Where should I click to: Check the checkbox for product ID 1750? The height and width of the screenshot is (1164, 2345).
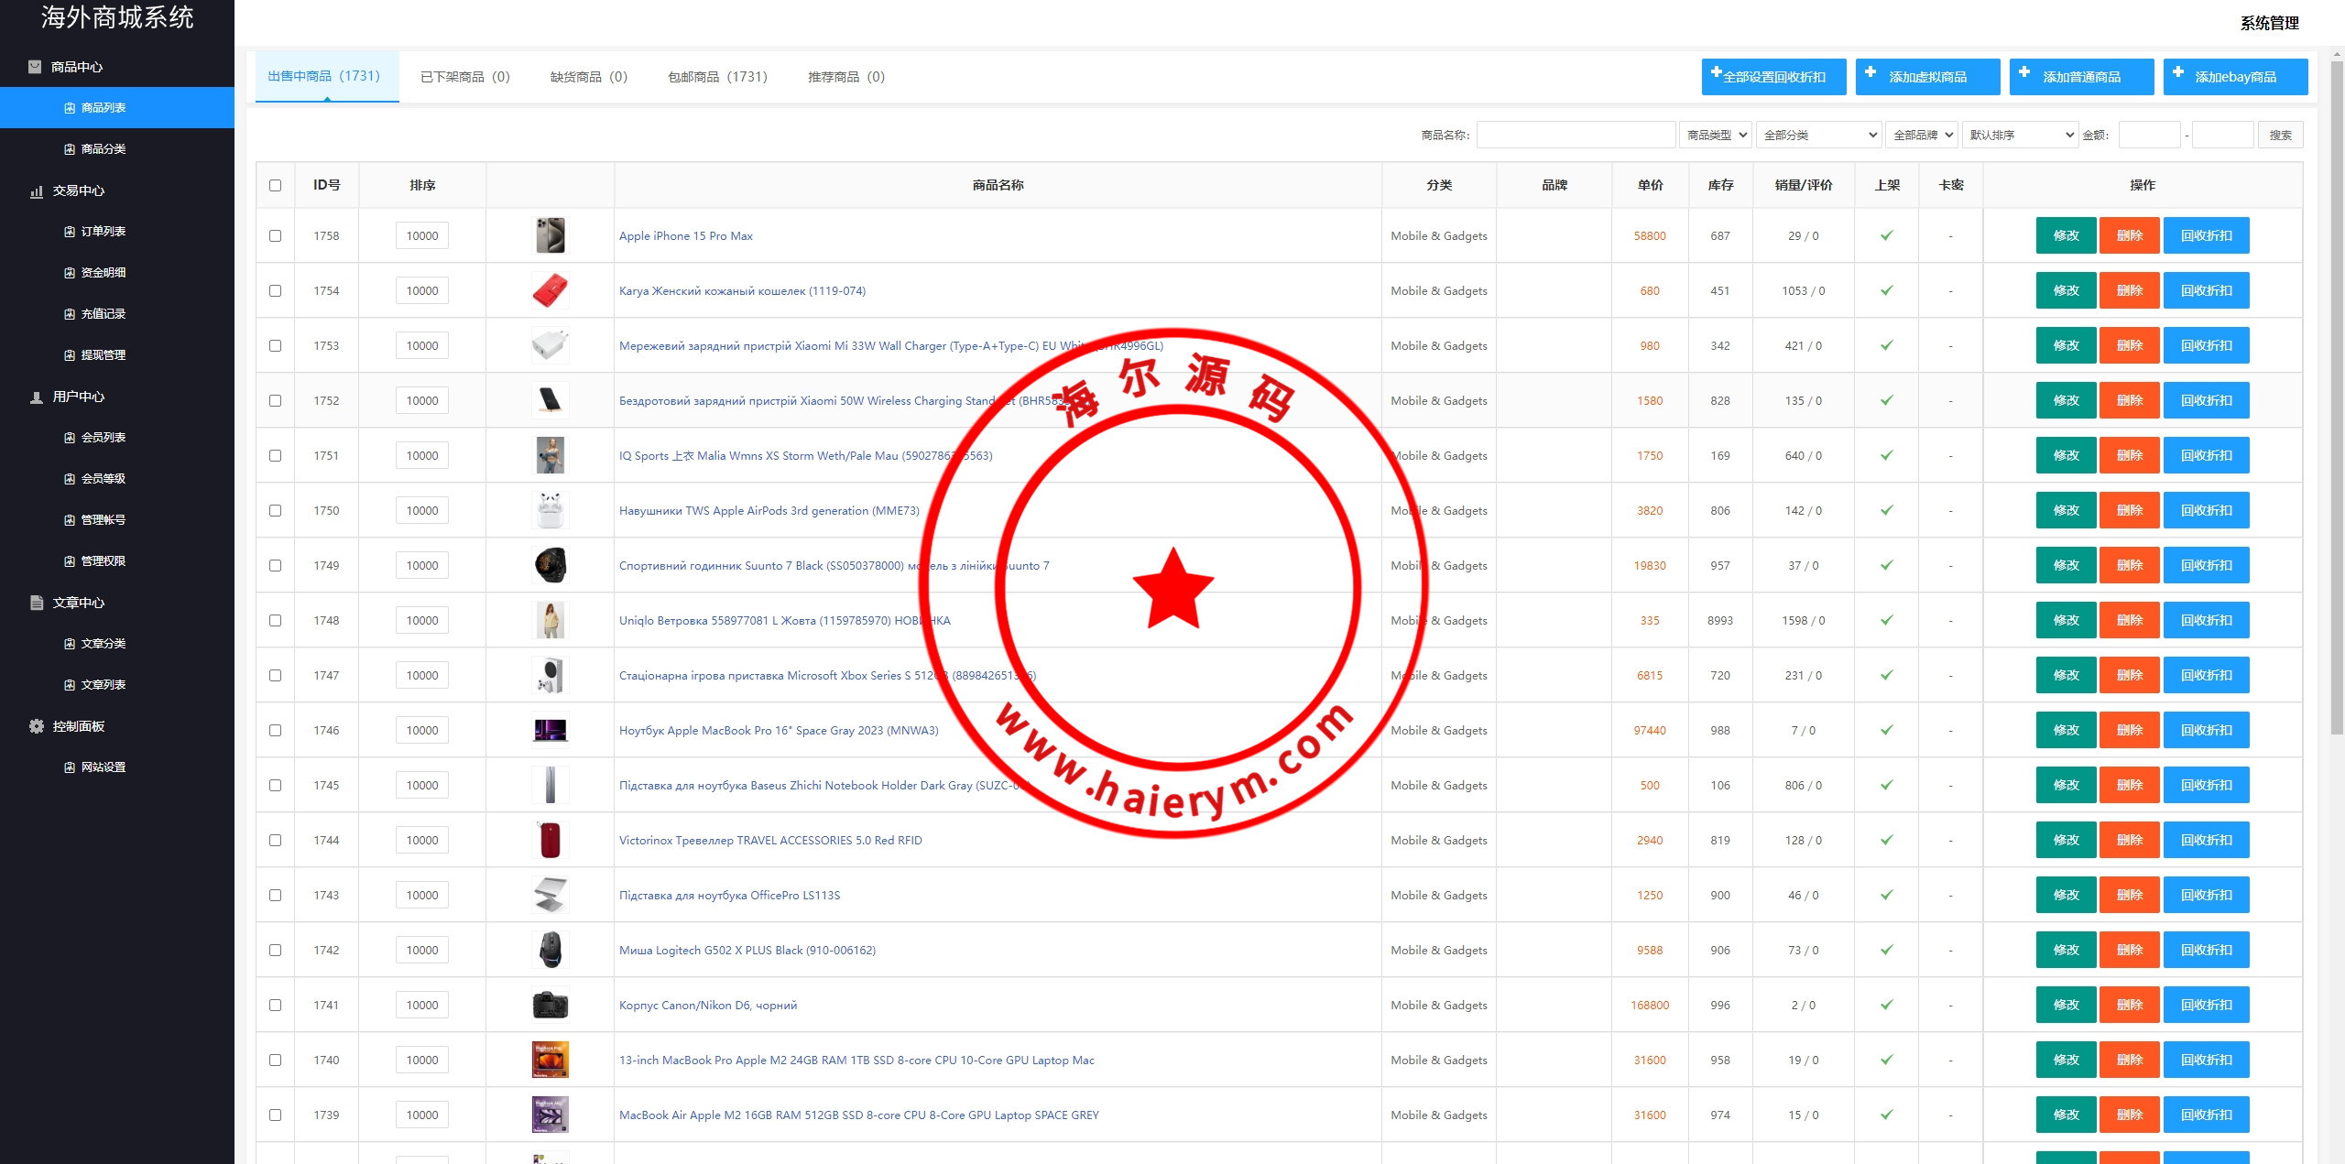coord(275,510)
